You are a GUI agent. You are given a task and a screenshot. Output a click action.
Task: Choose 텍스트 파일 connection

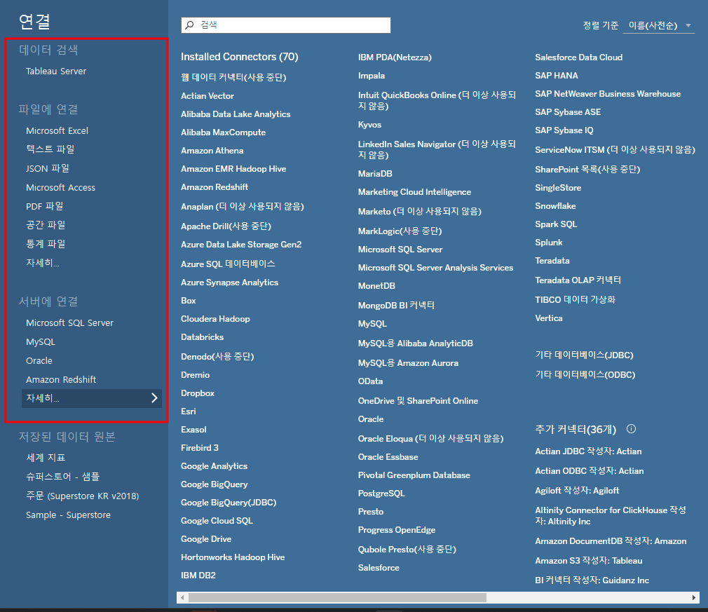tap(50, 149)
